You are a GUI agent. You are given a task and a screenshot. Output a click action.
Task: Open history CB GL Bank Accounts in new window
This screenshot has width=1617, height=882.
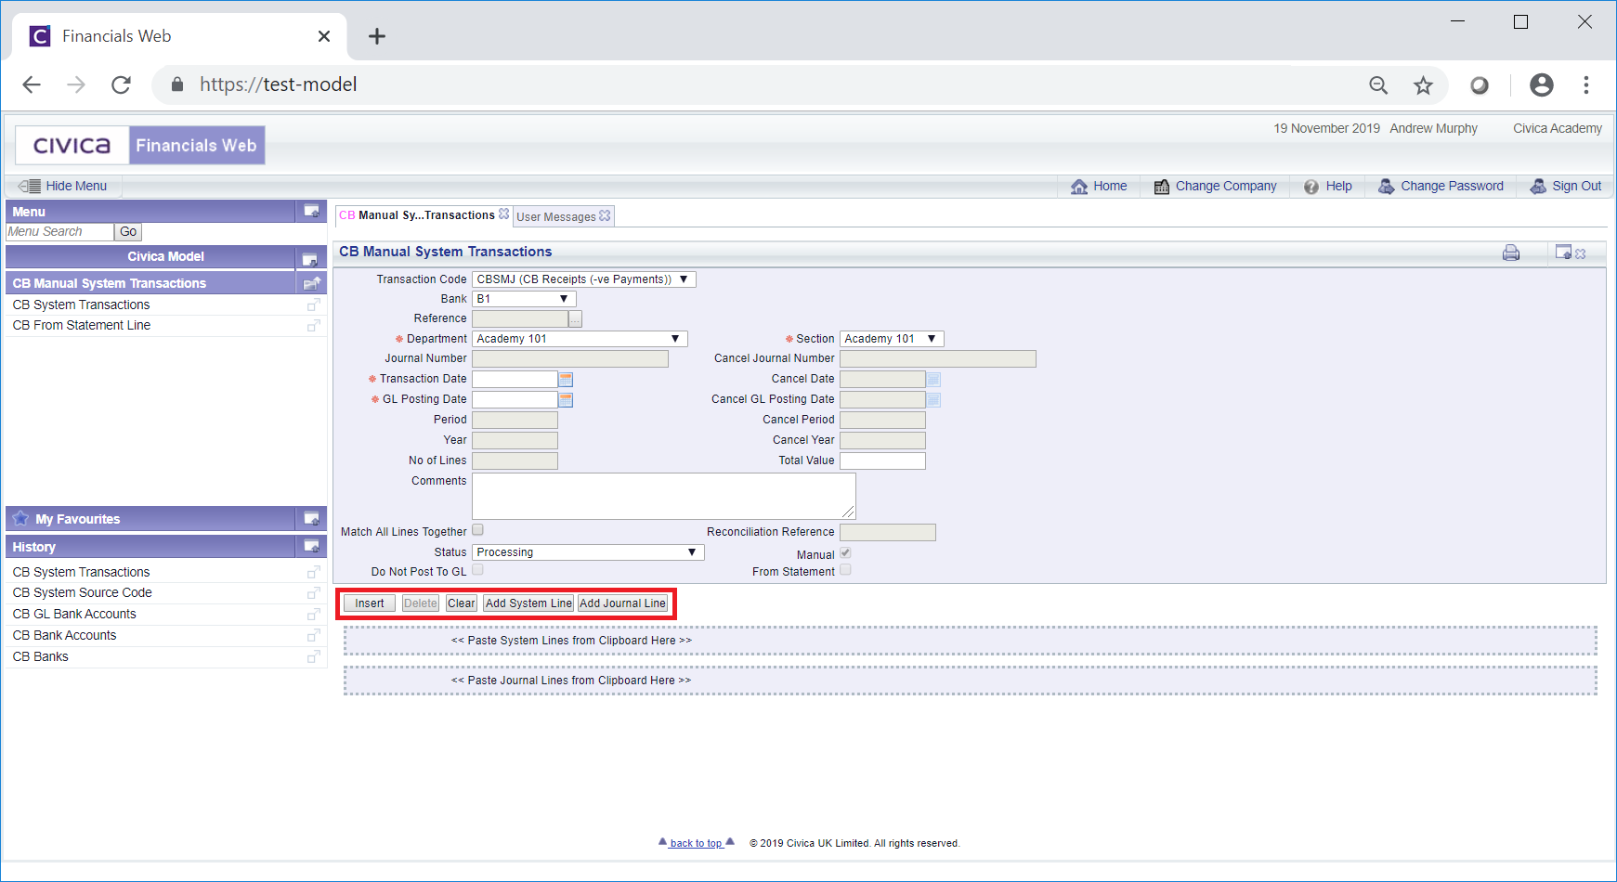coord(314,615)
